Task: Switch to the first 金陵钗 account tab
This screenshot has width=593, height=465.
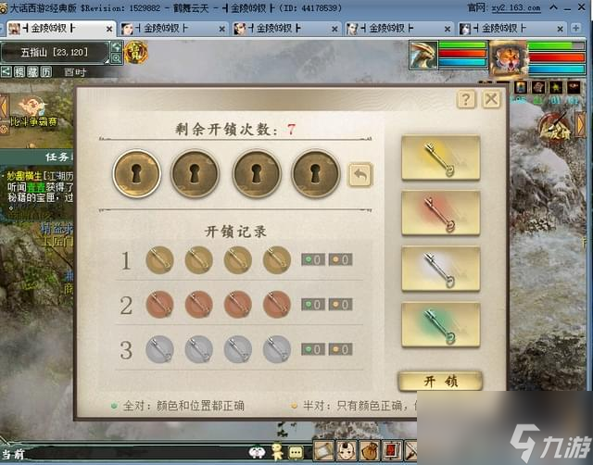Action: 58,29
